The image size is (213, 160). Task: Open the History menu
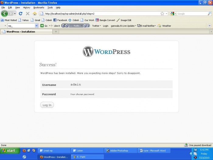pyautogui.click(x=26, y=8)
